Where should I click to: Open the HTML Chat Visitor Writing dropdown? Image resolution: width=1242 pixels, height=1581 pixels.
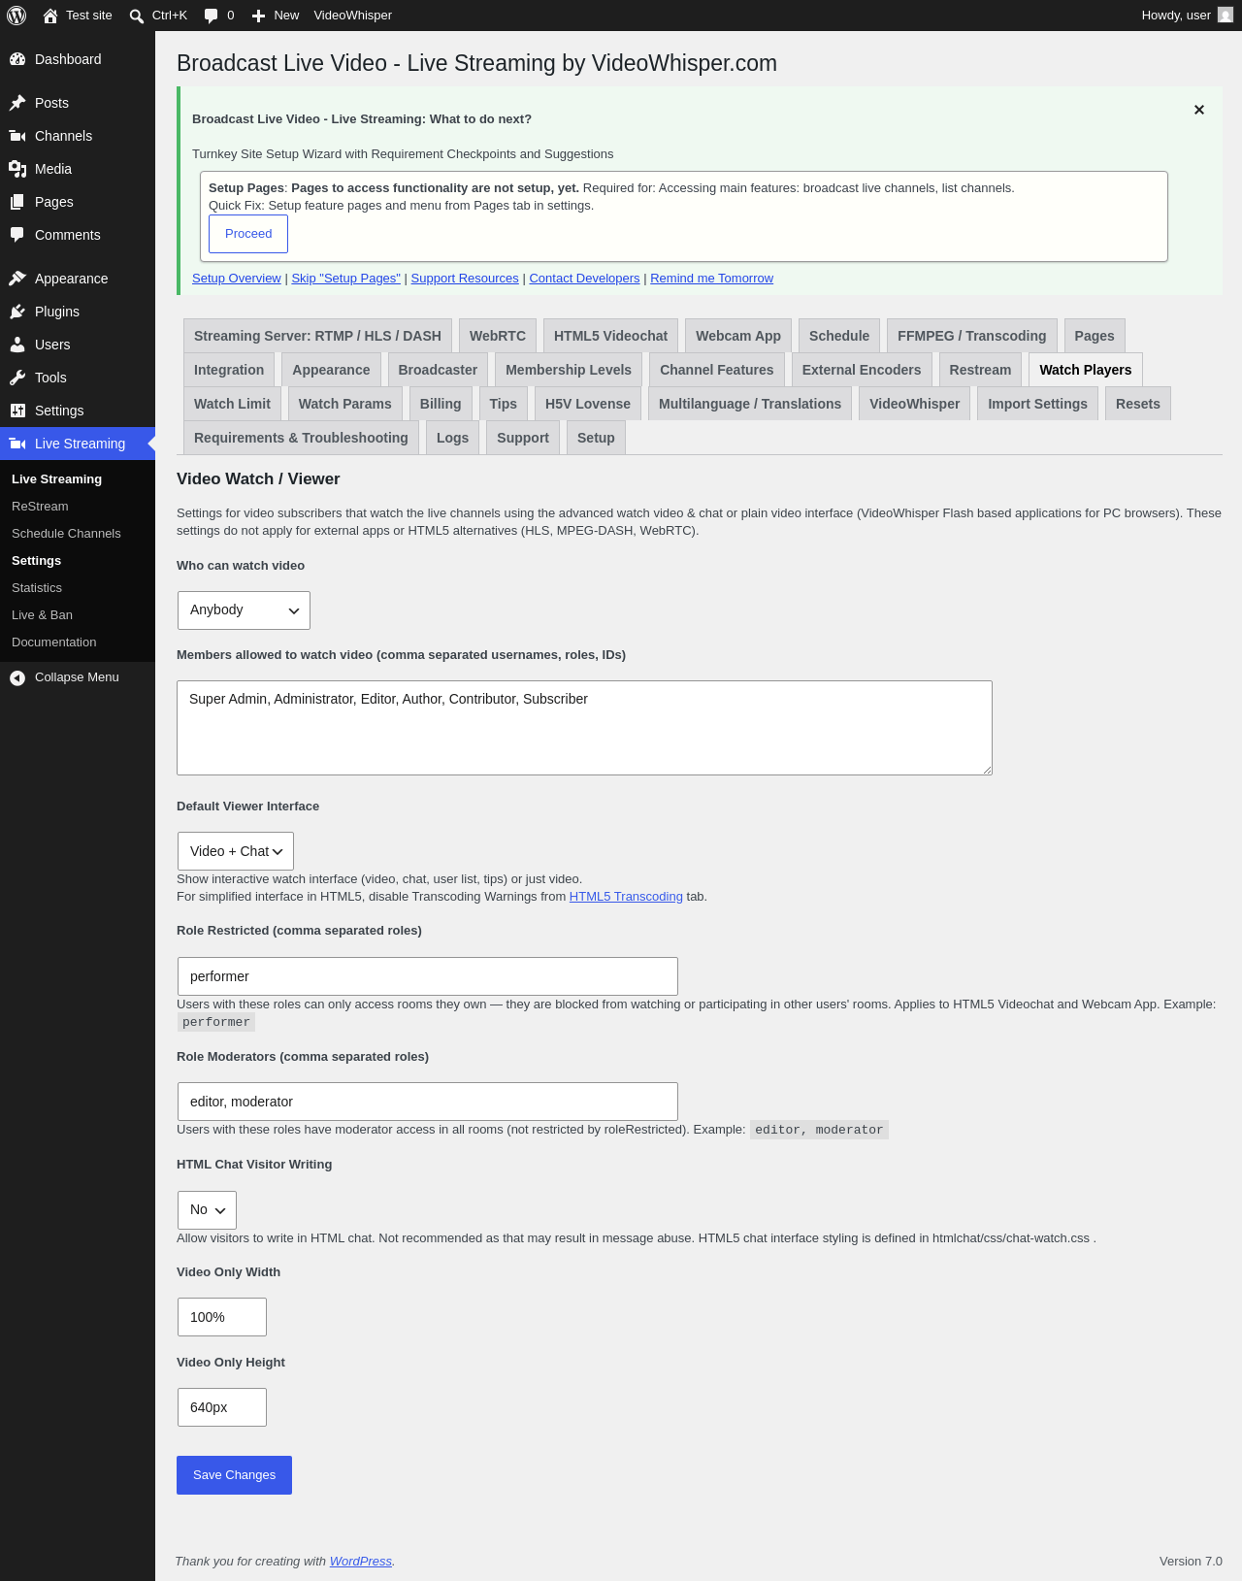207,1210
